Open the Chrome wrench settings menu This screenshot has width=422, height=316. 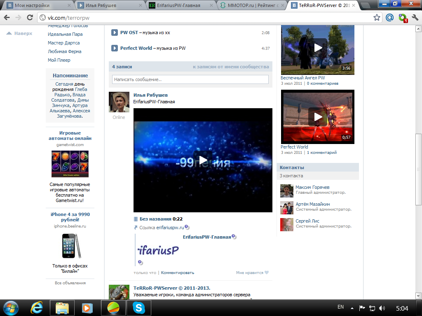coord(415,18)
